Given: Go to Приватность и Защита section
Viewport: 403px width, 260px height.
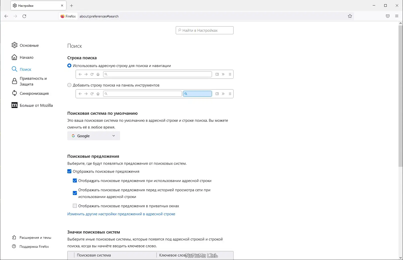Looking at the screenshot, I should coord(33,81).
